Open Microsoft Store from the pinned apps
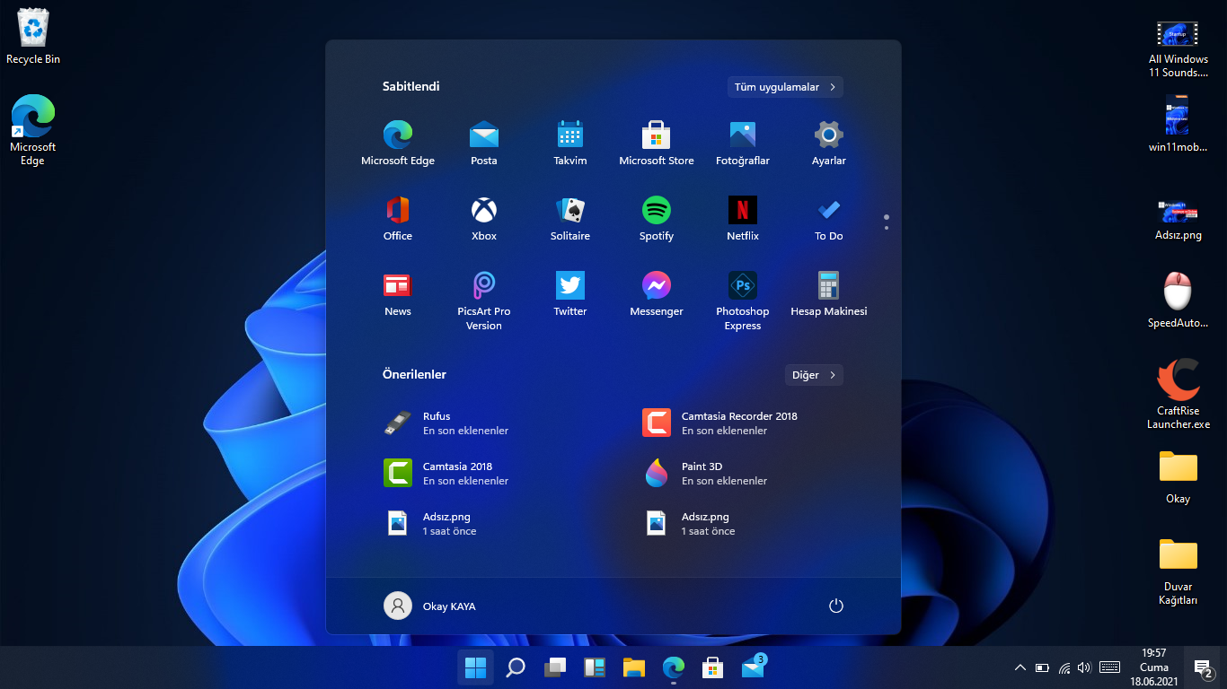Viewport: 1227px width, 689px height. pyautogui.click(x=657, y=144)
